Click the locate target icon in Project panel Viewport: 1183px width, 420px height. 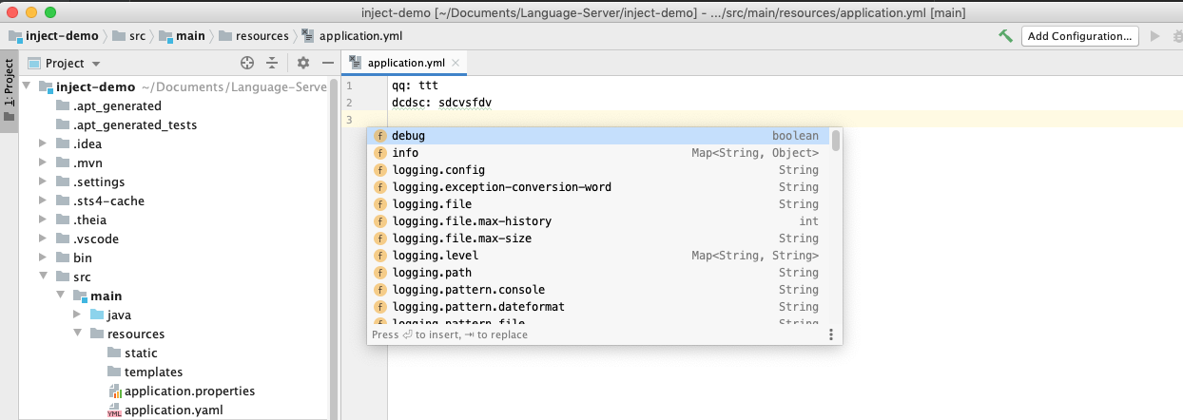247,63
